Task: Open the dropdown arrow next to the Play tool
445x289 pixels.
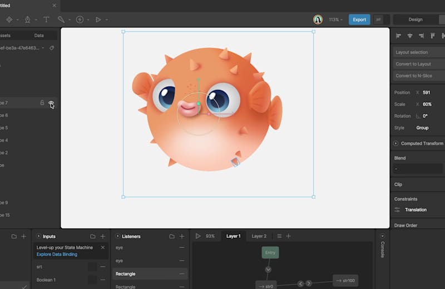Action: (107, 20)
